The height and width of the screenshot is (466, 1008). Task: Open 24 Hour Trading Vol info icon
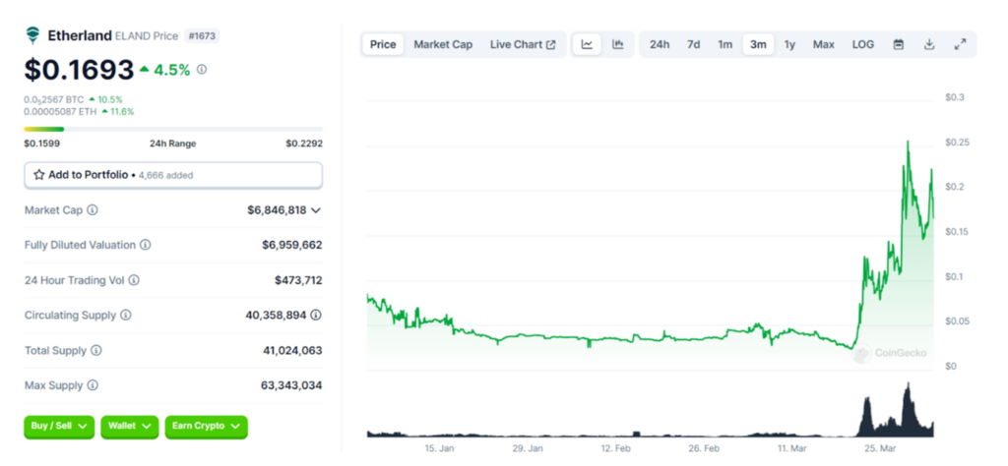(134, 280)
